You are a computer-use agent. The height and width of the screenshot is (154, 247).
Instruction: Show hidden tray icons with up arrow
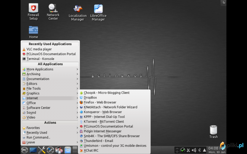204,150
